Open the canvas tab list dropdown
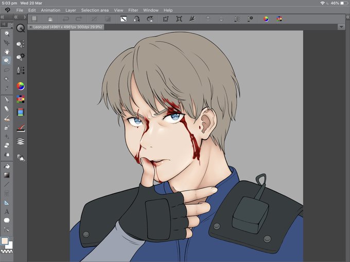Viewport: 350px width, 262px height. [x=341, y=27]
